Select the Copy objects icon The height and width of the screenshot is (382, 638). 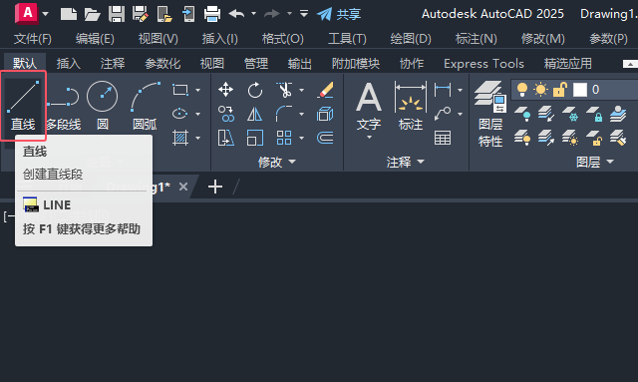226,114
